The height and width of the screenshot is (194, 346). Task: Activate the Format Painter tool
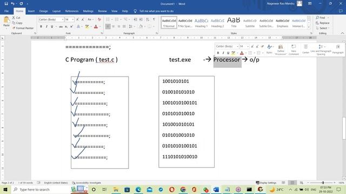pyautogui.click(x=23, y=28)
